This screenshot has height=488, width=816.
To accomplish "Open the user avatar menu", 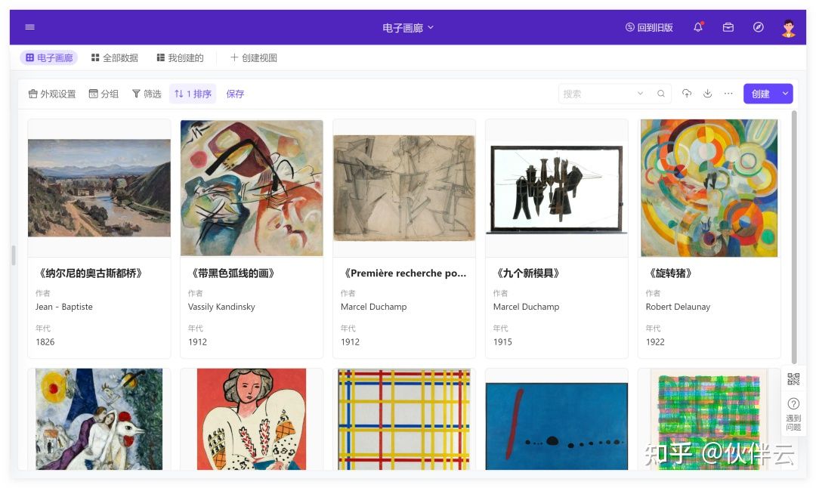I will point(788,28).
